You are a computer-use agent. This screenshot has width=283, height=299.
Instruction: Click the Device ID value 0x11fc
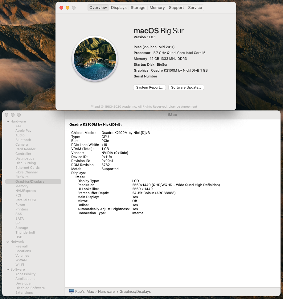tap(107, 157)
